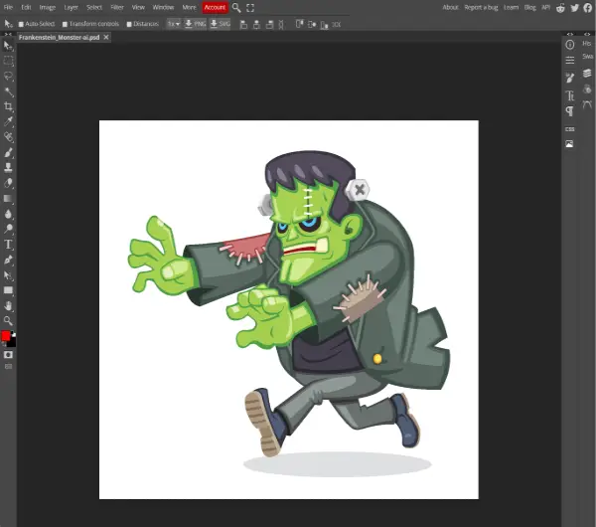Open the Window menu

pos(163,7)
